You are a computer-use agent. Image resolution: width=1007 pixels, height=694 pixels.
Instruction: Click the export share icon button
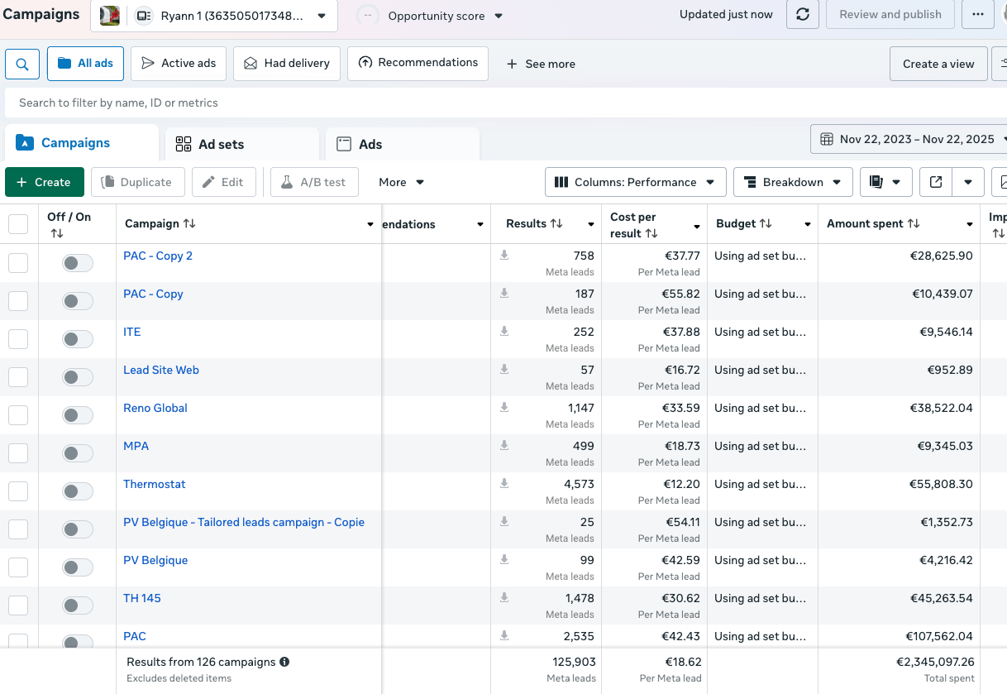click(936, 182)
